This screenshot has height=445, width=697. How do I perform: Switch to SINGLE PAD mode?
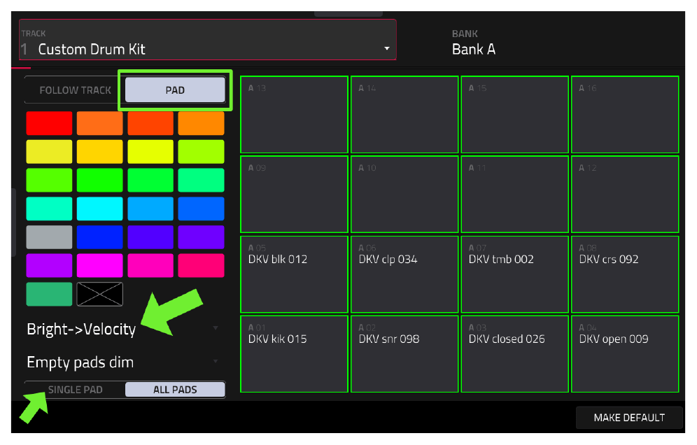pyautogui.click(x=75, y=390)
